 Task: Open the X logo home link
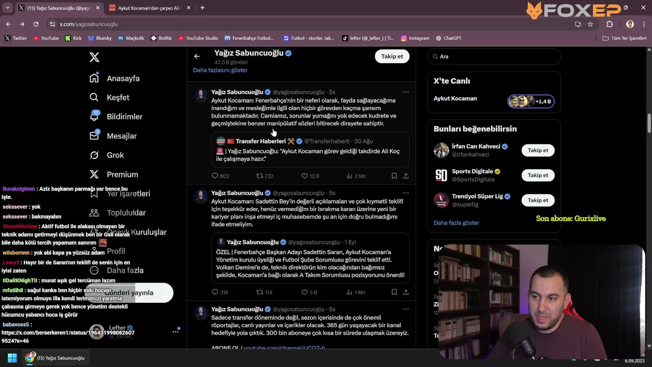click(x=94, y=57)
